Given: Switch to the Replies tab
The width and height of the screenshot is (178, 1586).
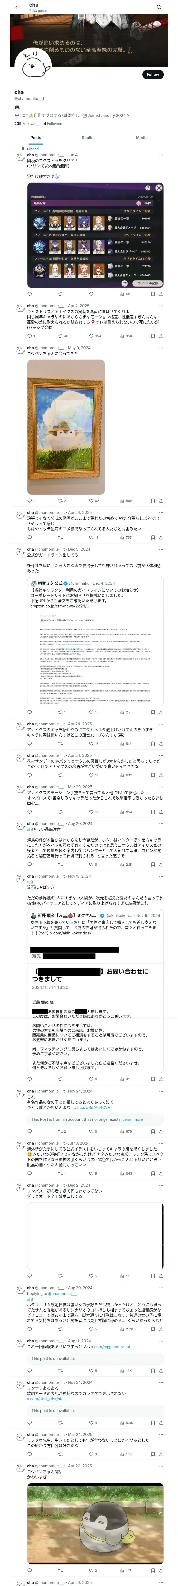Looking at the screenshot, I should 88,138.
